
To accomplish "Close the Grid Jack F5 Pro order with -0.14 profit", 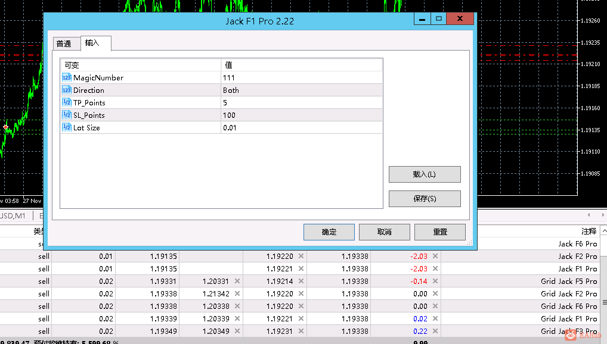I will point(435,281).
